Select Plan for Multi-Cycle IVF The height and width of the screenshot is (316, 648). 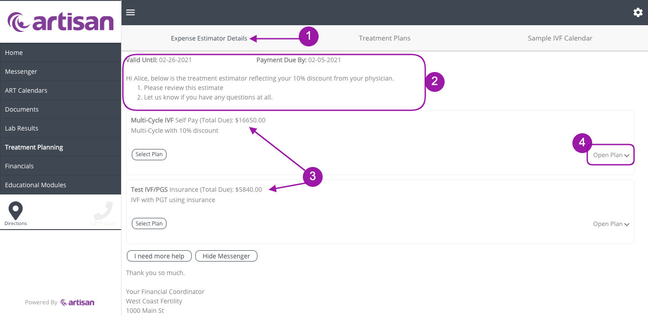click(149, 154)
